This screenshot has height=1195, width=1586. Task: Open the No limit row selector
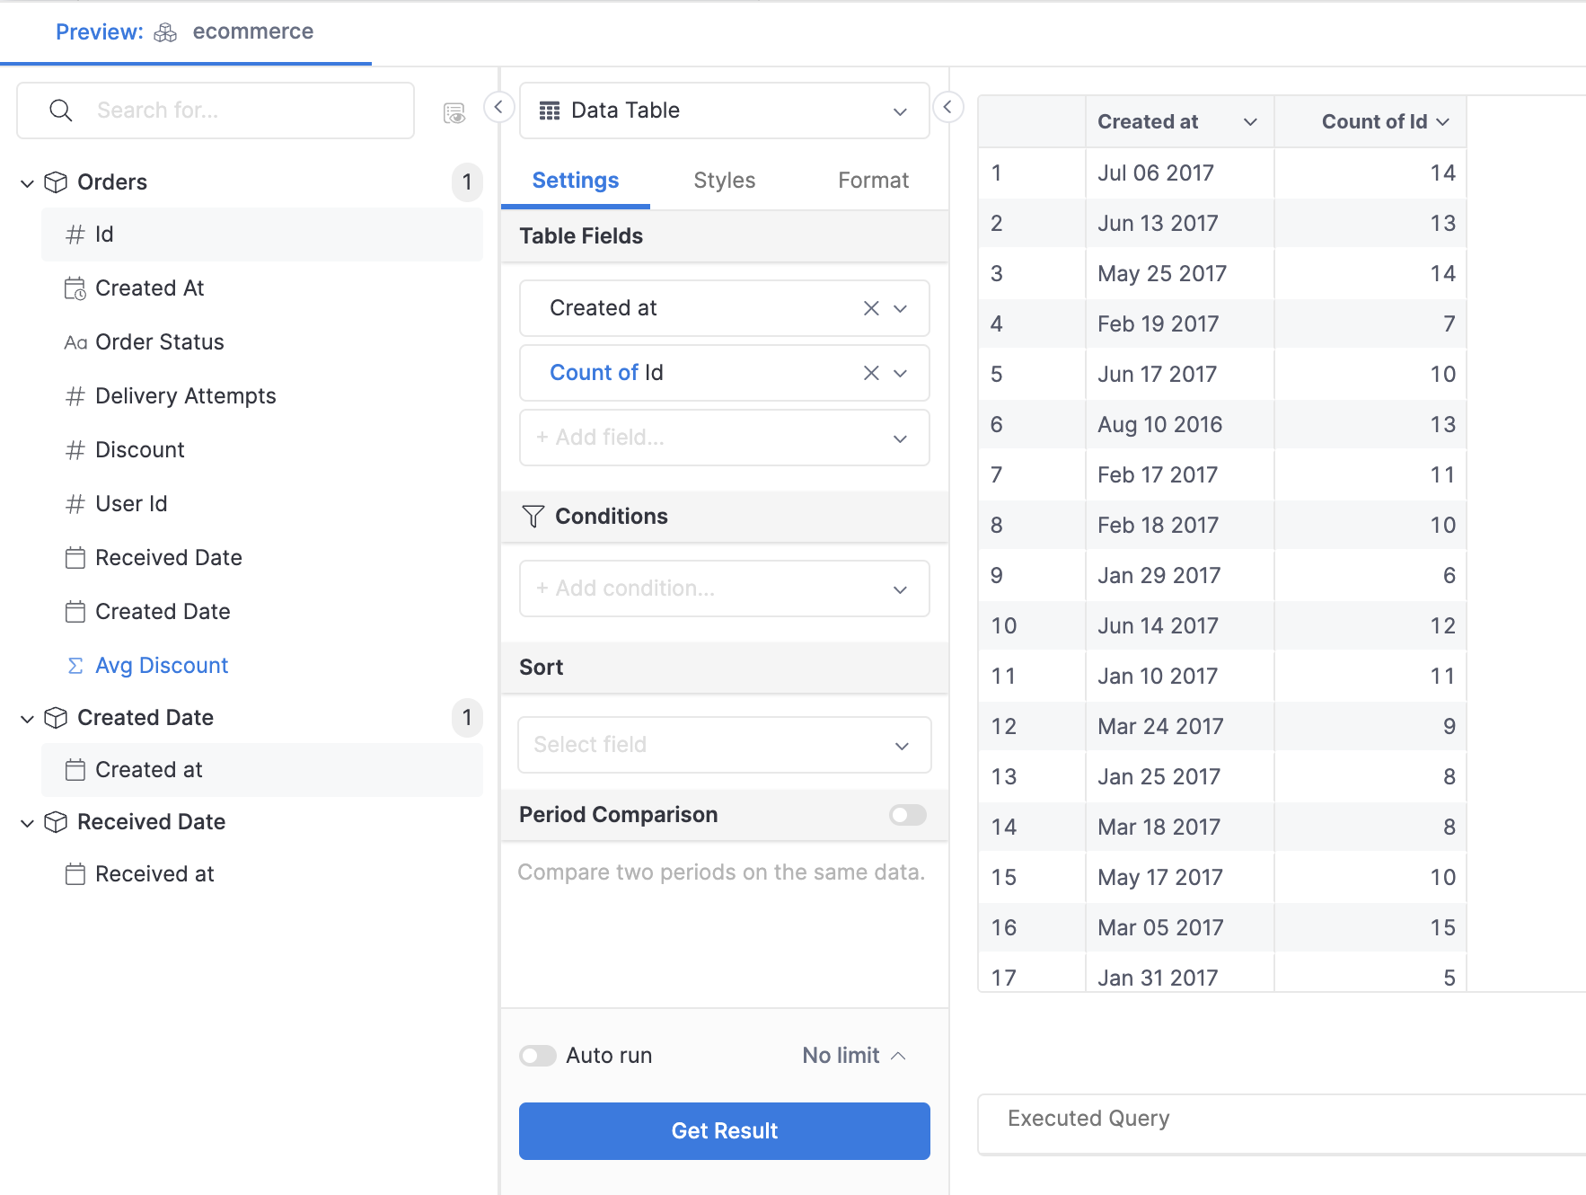coord(853,1056)
